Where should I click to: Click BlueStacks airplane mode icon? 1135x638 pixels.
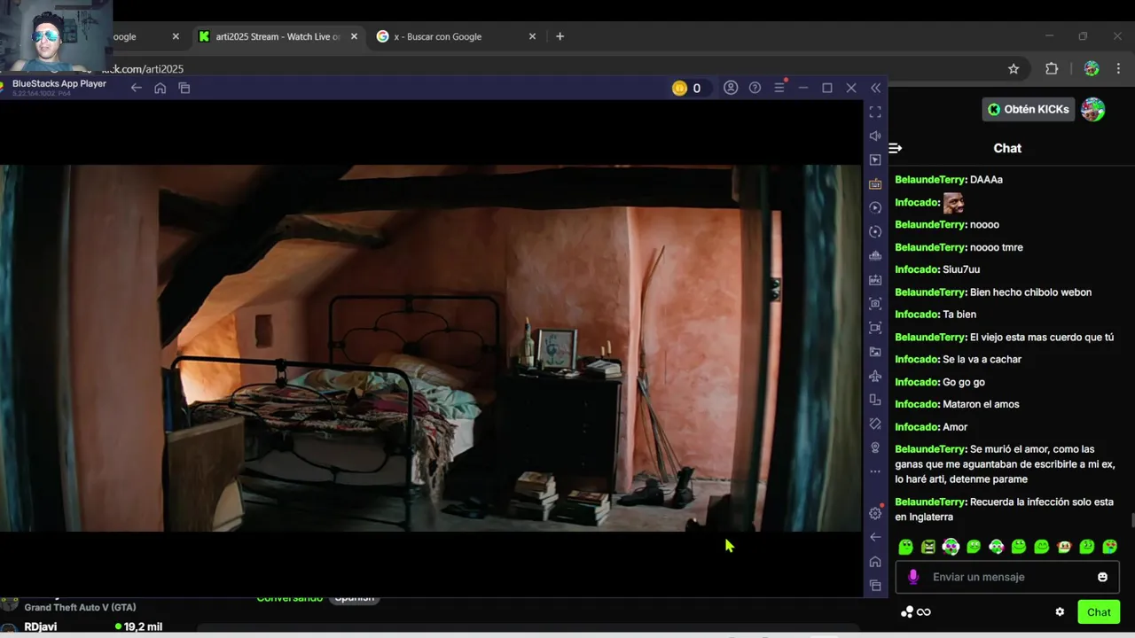[875, 376]
